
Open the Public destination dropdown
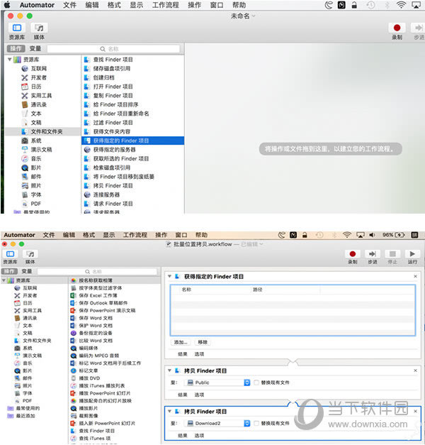[x=217, y=383]
